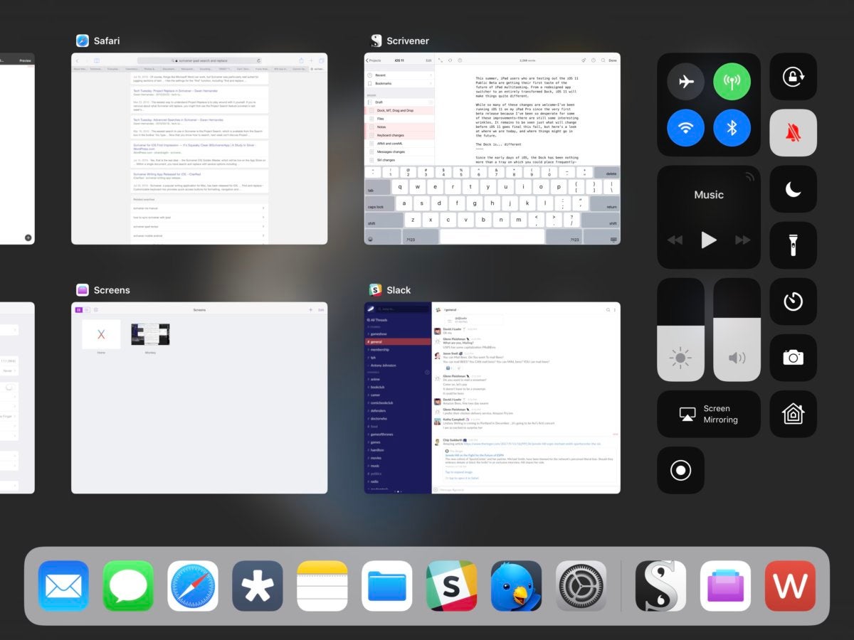Image resolution: width=854 pixels, height=640 pixels.
Task: Open Safari from the dock
Action: pyautogui.click(x=193, y=586)
